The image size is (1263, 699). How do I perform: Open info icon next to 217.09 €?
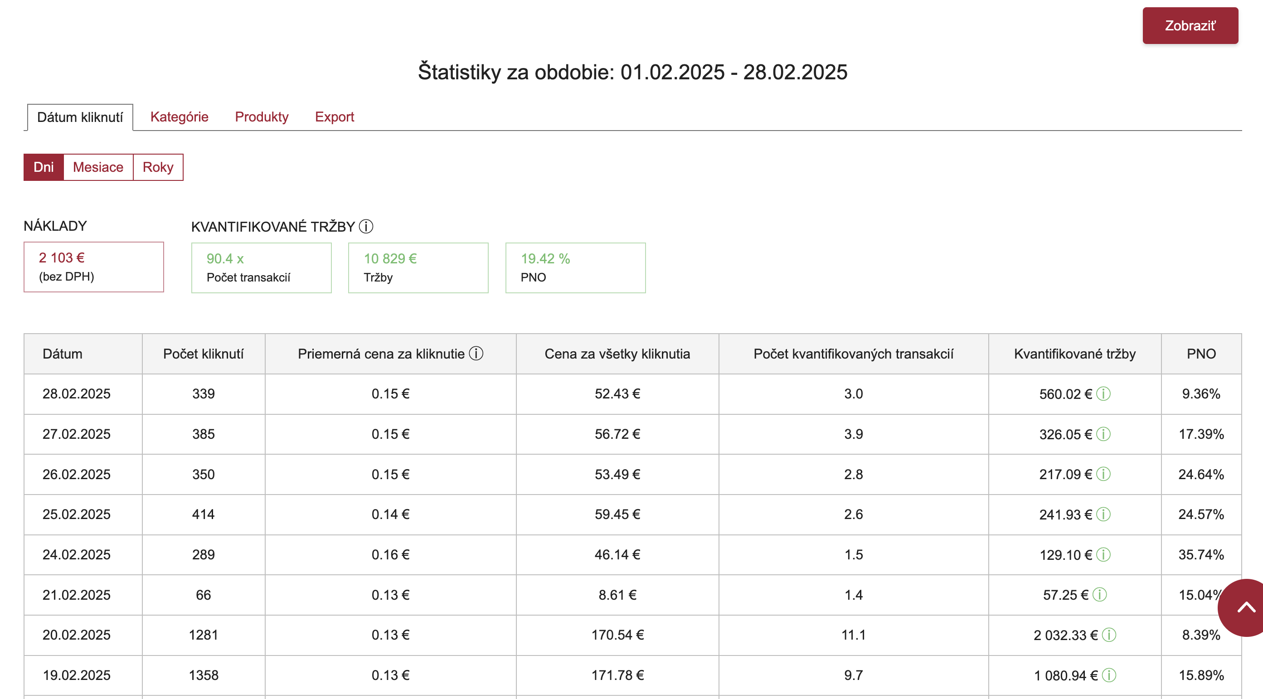point(1103,474)
